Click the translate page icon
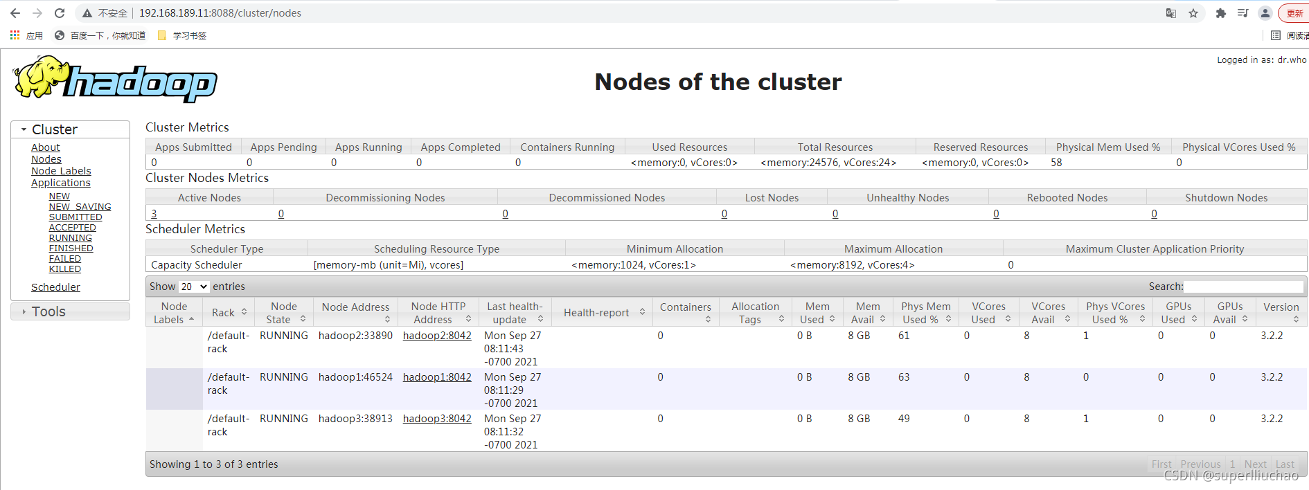Screen dimensions: 1309x490 (x=1171, y=13)
